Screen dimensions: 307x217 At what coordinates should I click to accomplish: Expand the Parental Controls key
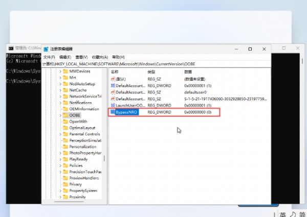(60, 134)
